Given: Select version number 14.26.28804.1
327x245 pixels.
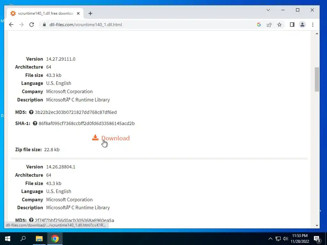Looking at the screenshot, I should [x=61, y=167].
